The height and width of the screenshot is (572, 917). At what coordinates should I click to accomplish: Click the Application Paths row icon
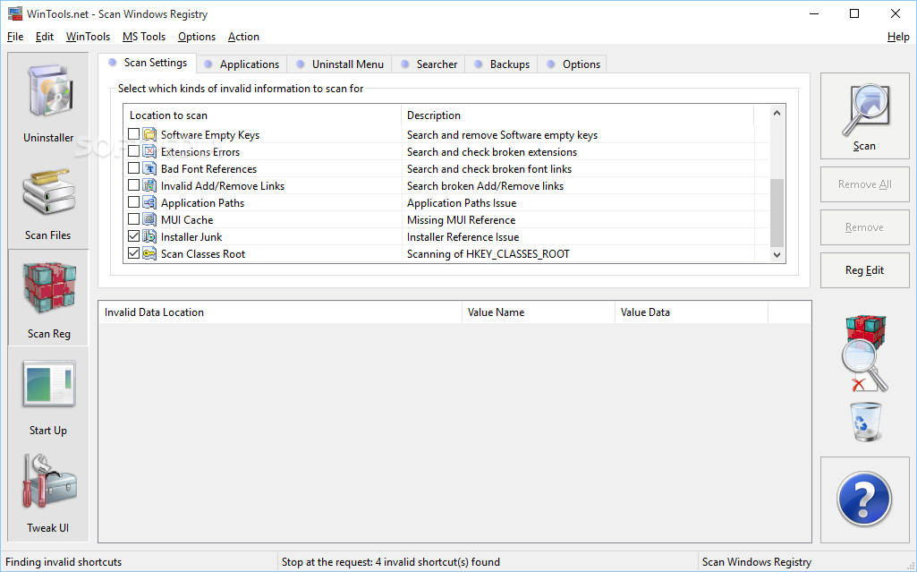point(149,202)
